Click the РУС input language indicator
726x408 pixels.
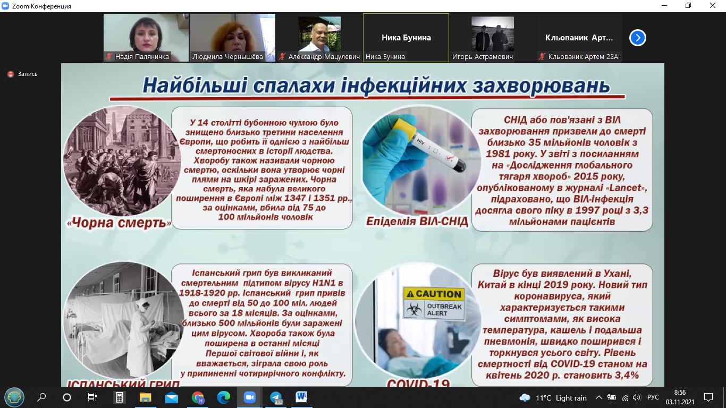coord(653,397)
